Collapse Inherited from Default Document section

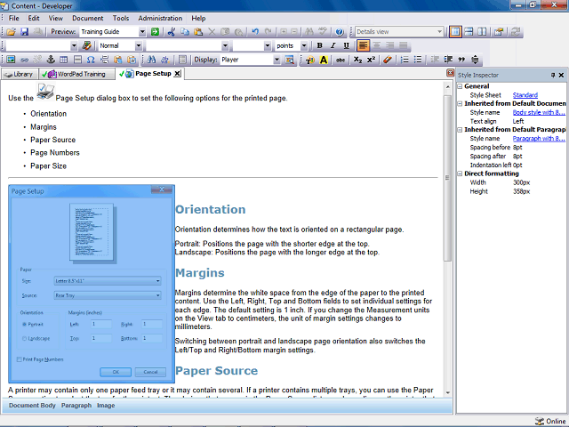point(460,104)
